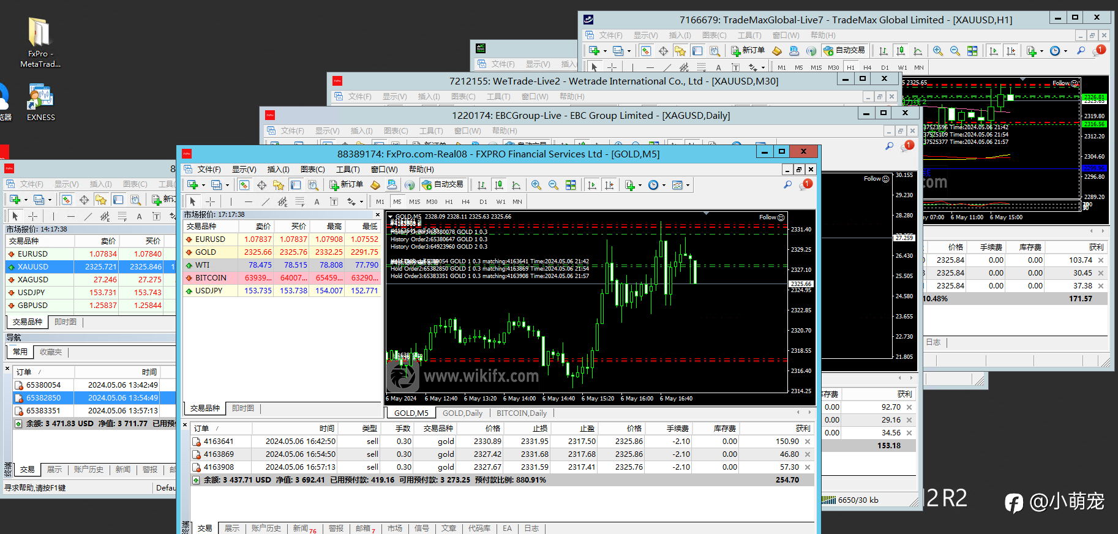Open notification bubble with badge 1 in FxPro
The height and width of the screenshot is (534, 1118).
[806, 184]
